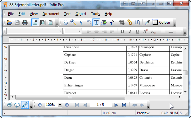The width and height of the screenshot is (191, 118).
Task: Select the Object arrow tool
Action: 81,22
